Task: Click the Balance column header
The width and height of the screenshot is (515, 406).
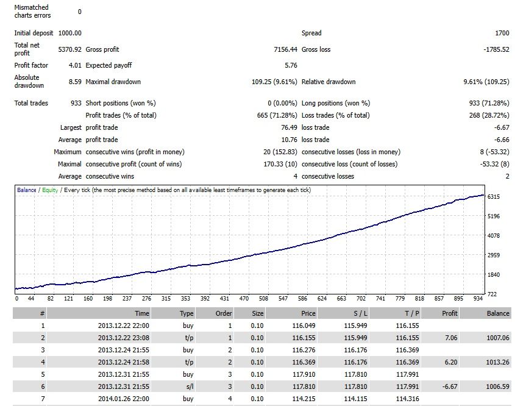Action: (485, 313)
